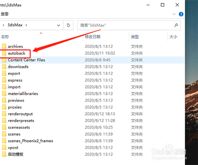Minimize the 3dsMax Explorer window

pyautogui.click(x=148, y=5)
